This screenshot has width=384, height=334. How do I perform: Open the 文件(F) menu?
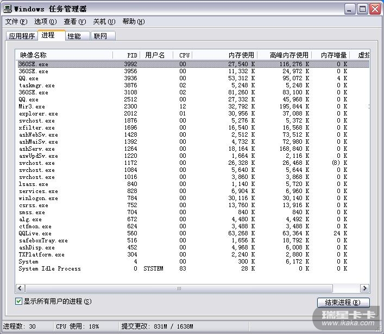[x=16, y=22]
